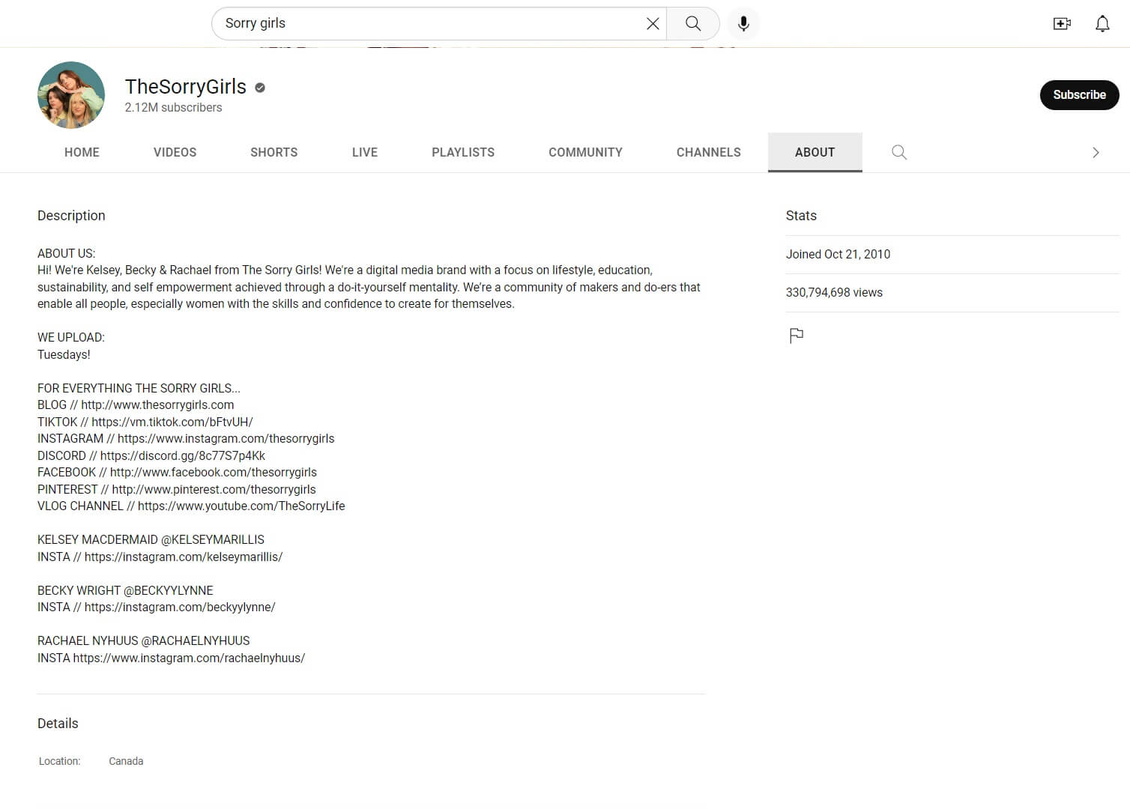Screen dimensions: 1130x809
Task: Open the kelseymarillis Instagram link
Action: coord(184,557)
